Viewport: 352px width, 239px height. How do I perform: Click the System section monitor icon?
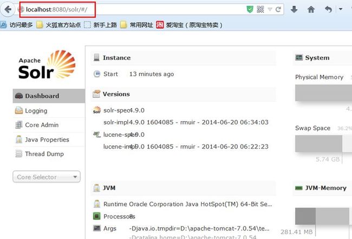[x=299, y=57]
